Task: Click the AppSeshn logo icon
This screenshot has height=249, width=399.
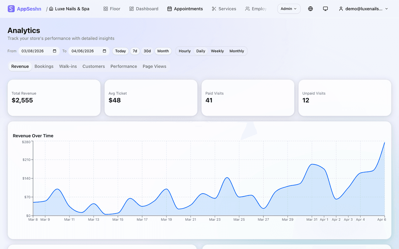Action: point(11,9)
